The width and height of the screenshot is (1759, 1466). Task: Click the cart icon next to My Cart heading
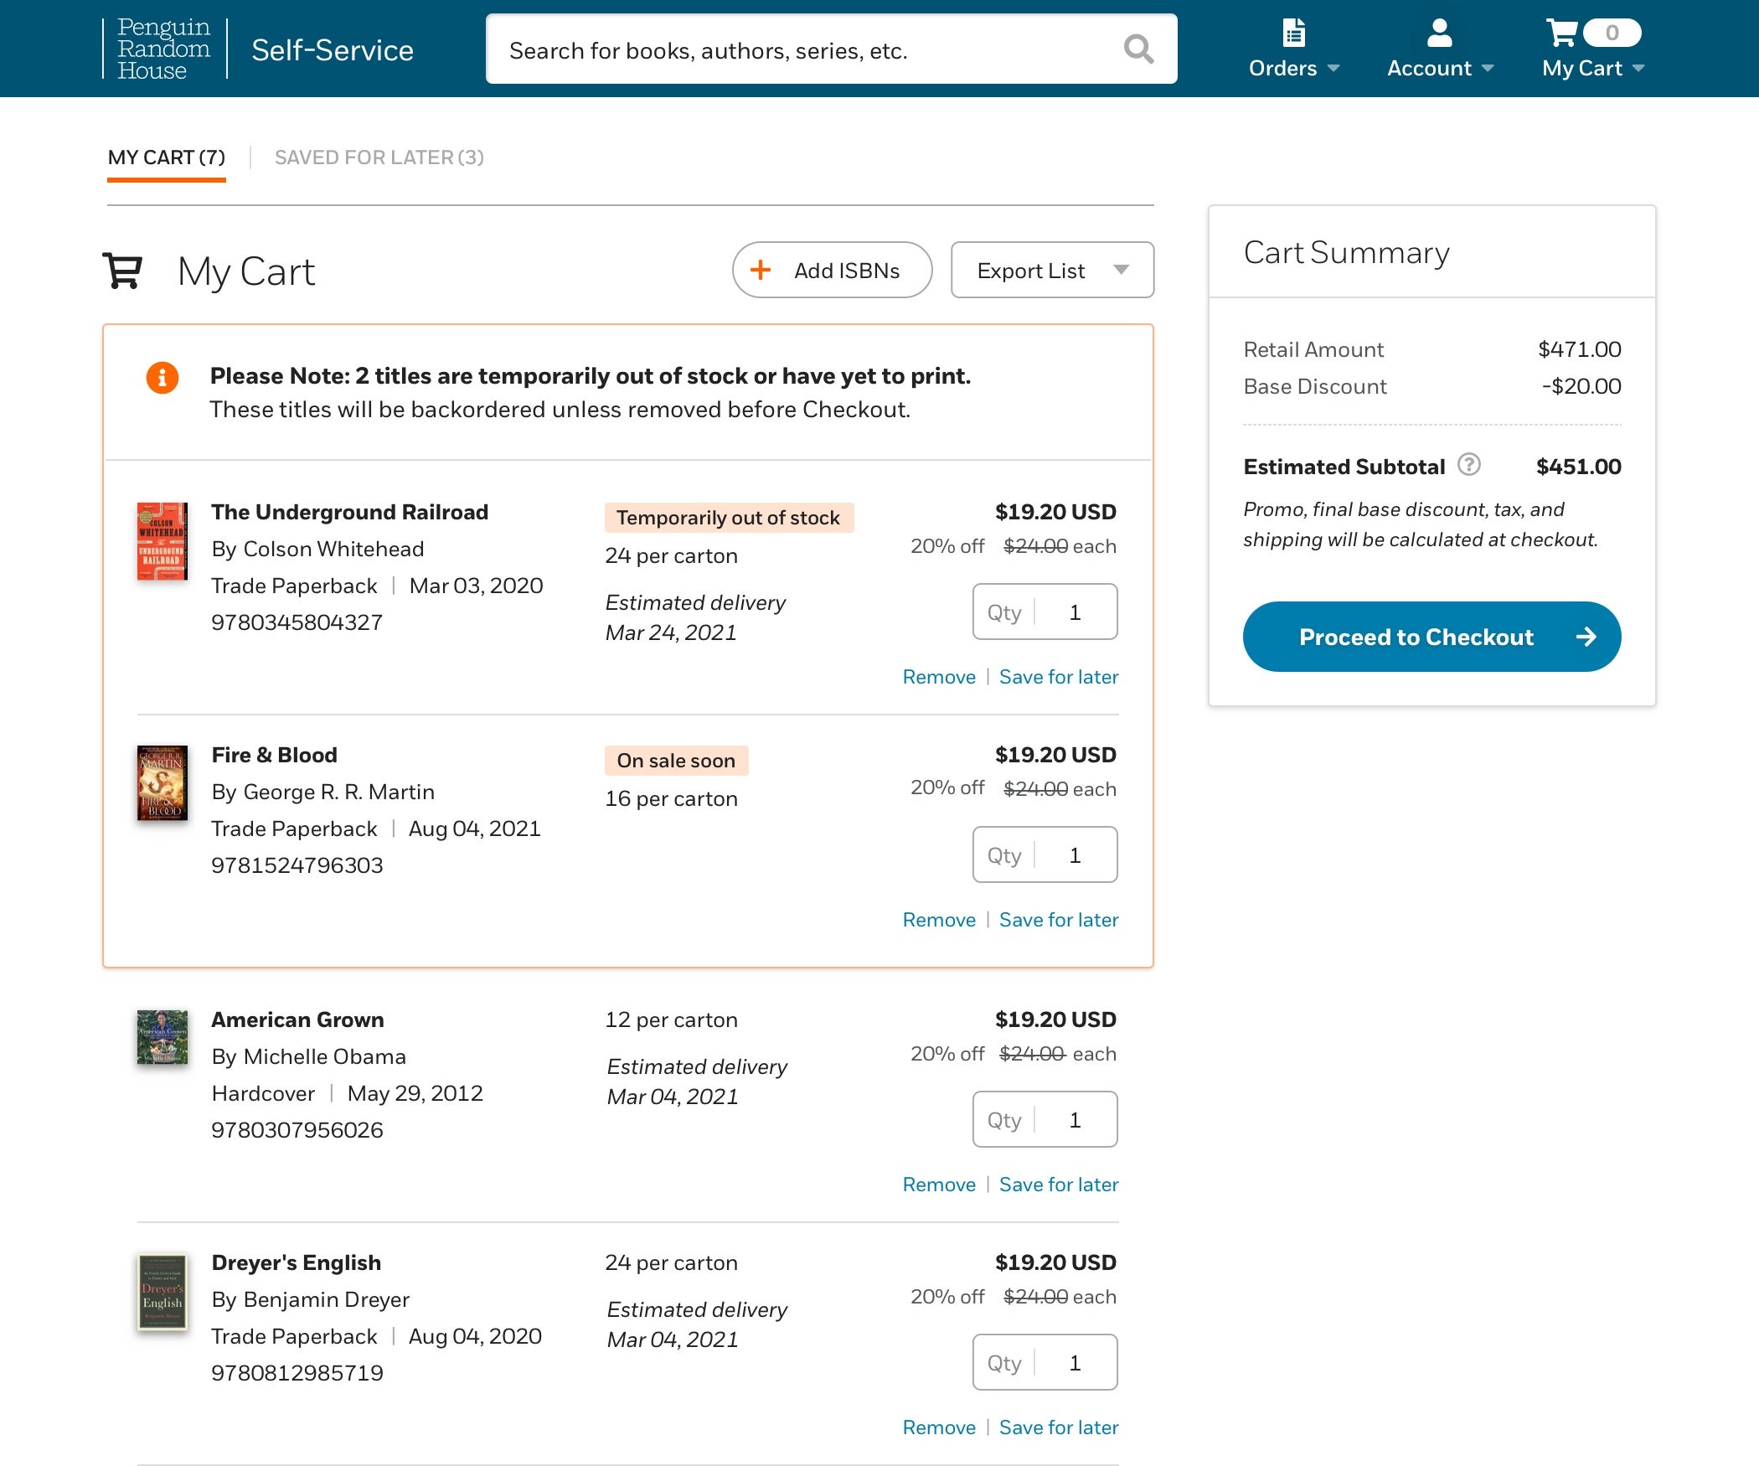[122, 271]
